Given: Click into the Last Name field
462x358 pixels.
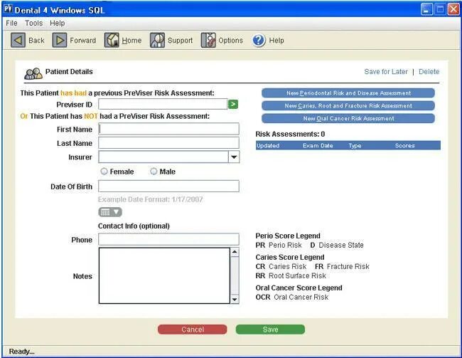Looking at the screenshot, I should point(169,143).
